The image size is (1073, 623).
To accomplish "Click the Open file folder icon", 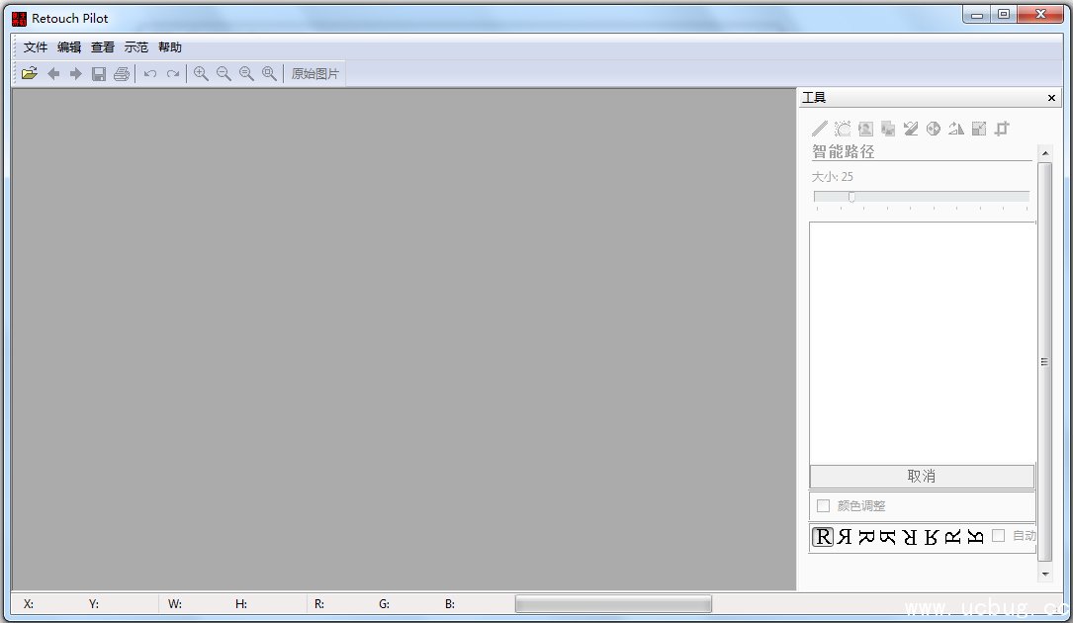I will click(x=30, y=74).
